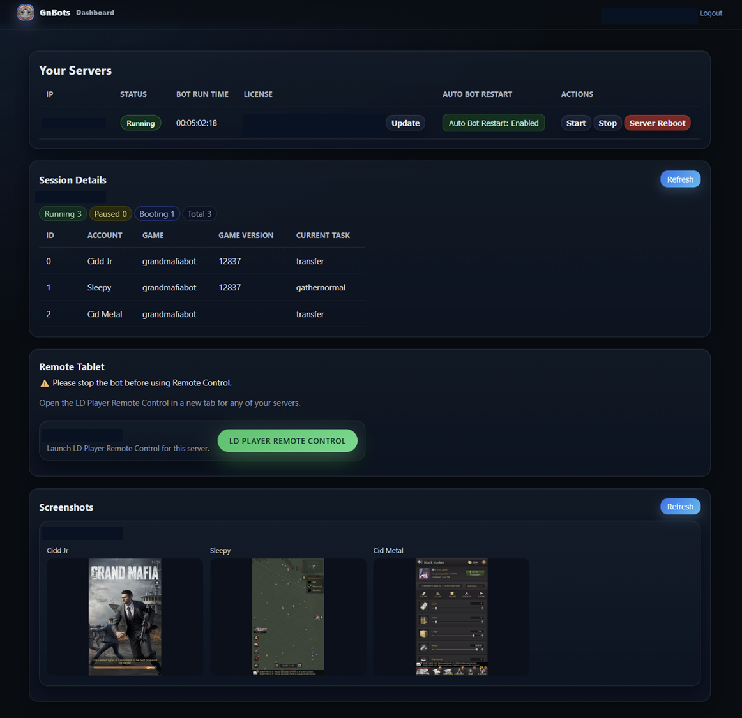
Task: Select the Booting 1 filter badge
Action: [156, 214]
